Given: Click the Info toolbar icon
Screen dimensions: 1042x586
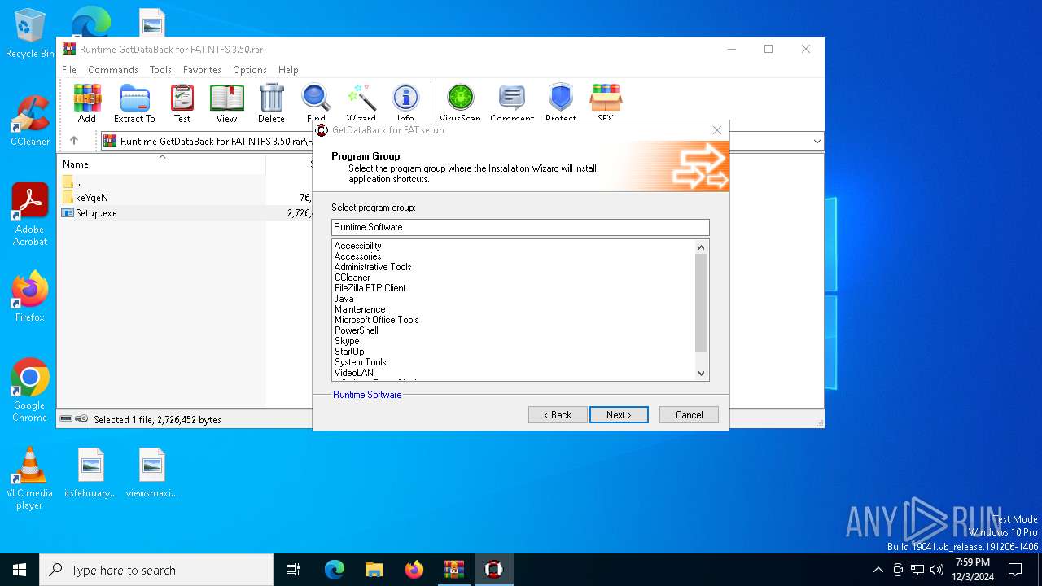Looking at the screenshot, I should pos(405,102).
